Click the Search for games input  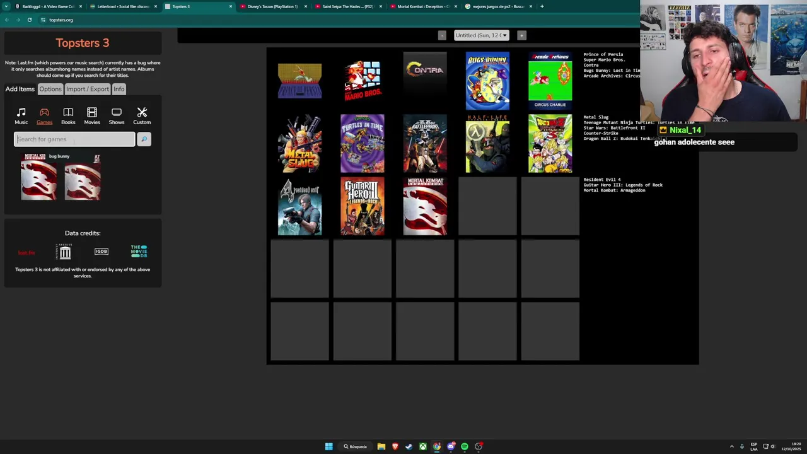[x=74, y=139]
